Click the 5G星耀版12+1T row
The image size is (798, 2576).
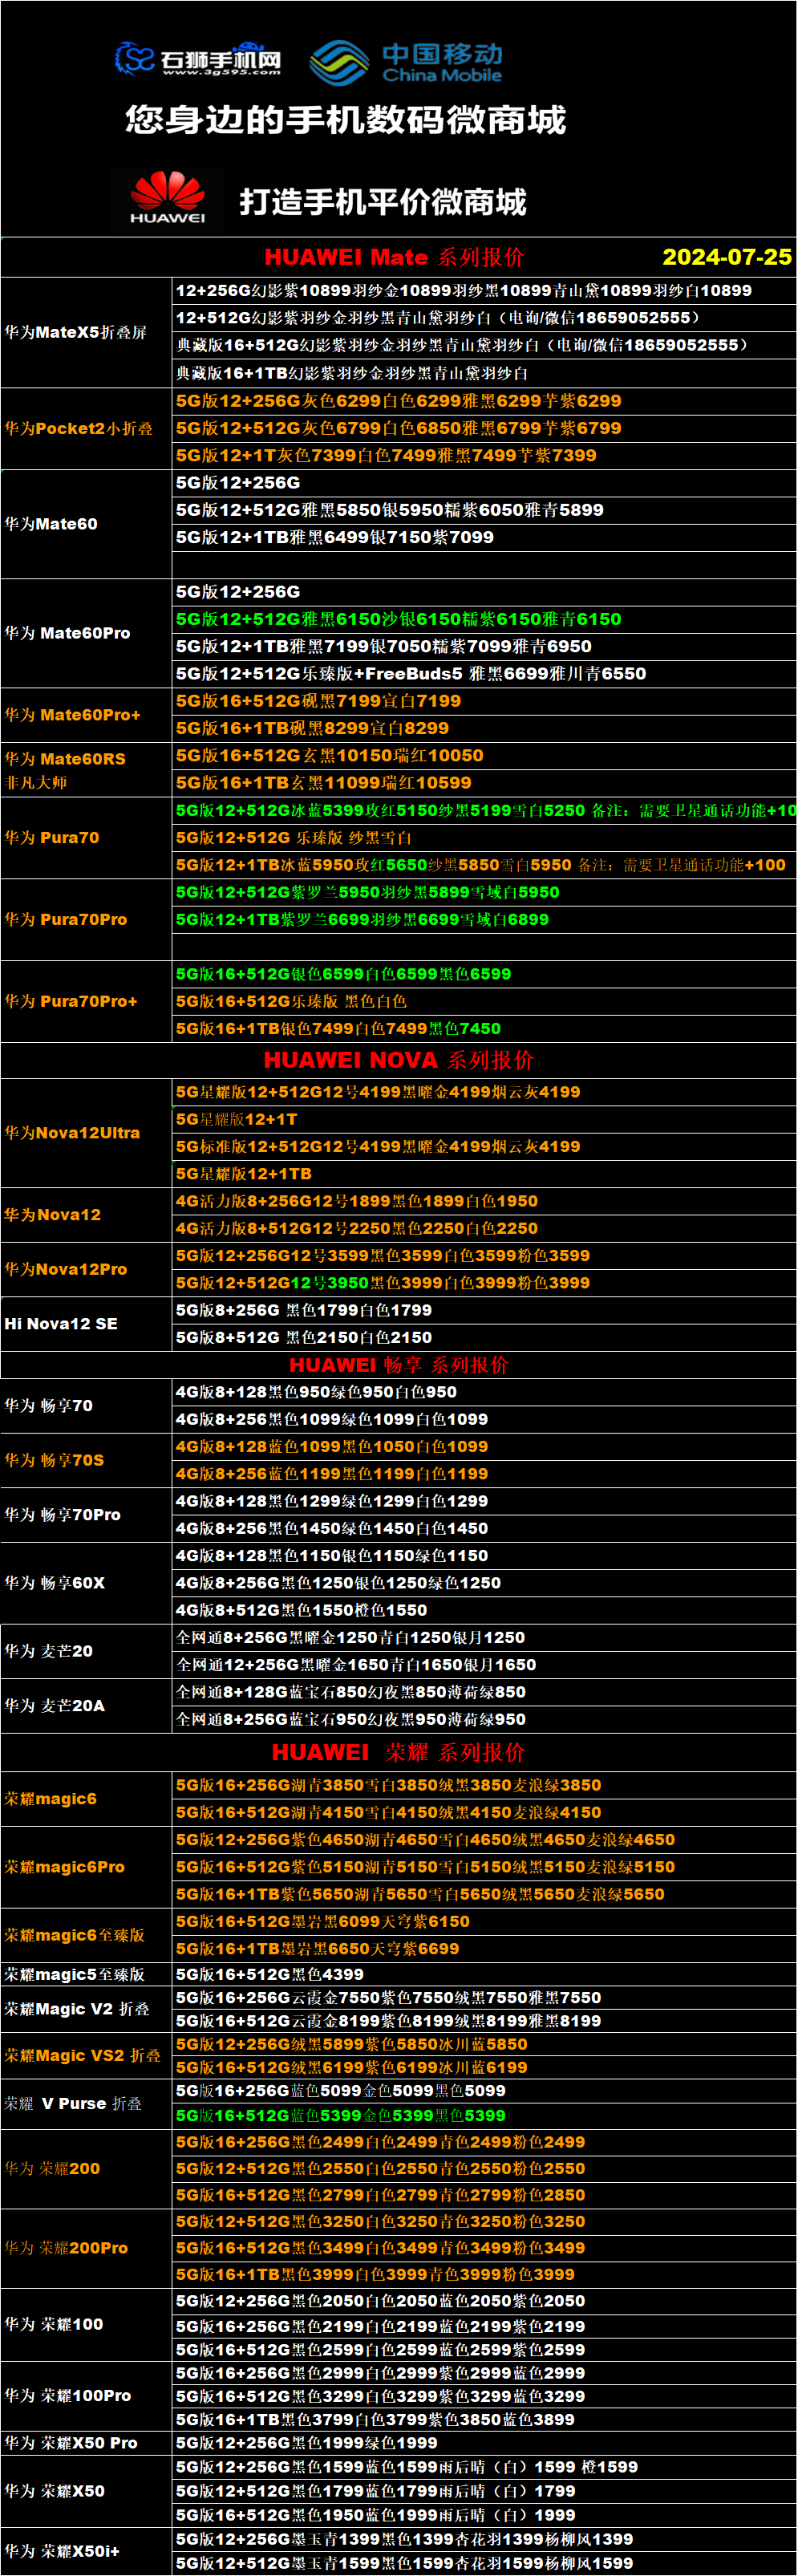[485, 1119]
